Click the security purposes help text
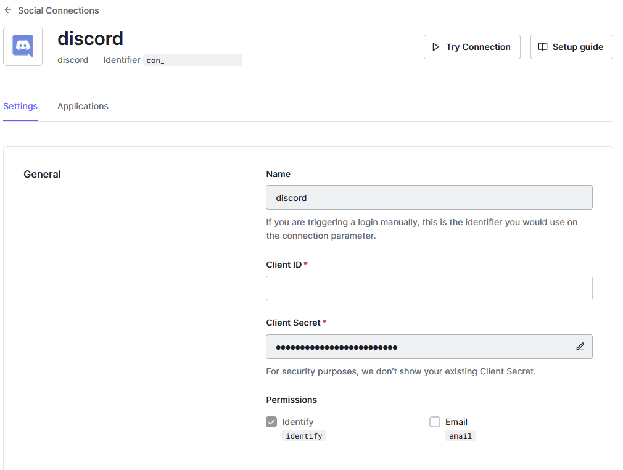The image size is (623, 470). point(401,371)
